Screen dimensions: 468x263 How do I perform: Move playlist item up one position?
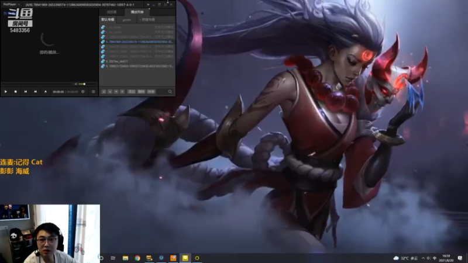[110, 92]
